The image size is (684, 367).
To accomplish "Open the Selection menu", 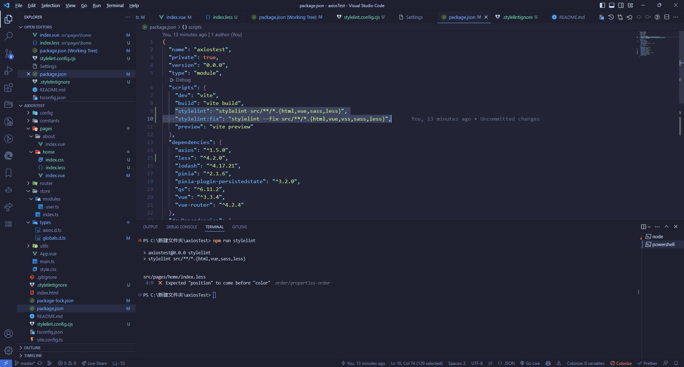I will pyautogui.click(x=51, y=5).
